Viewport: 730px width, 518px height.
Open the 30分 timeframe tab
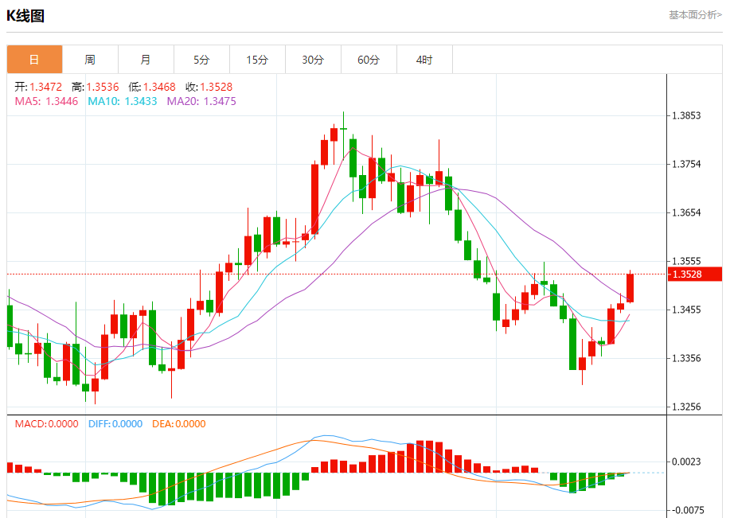tap(313, 60)
